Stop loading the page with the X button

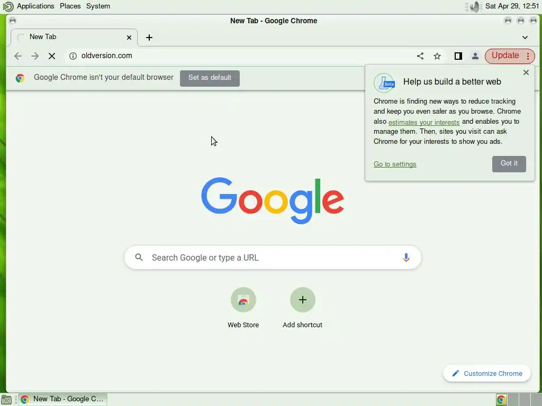(52, 56)
